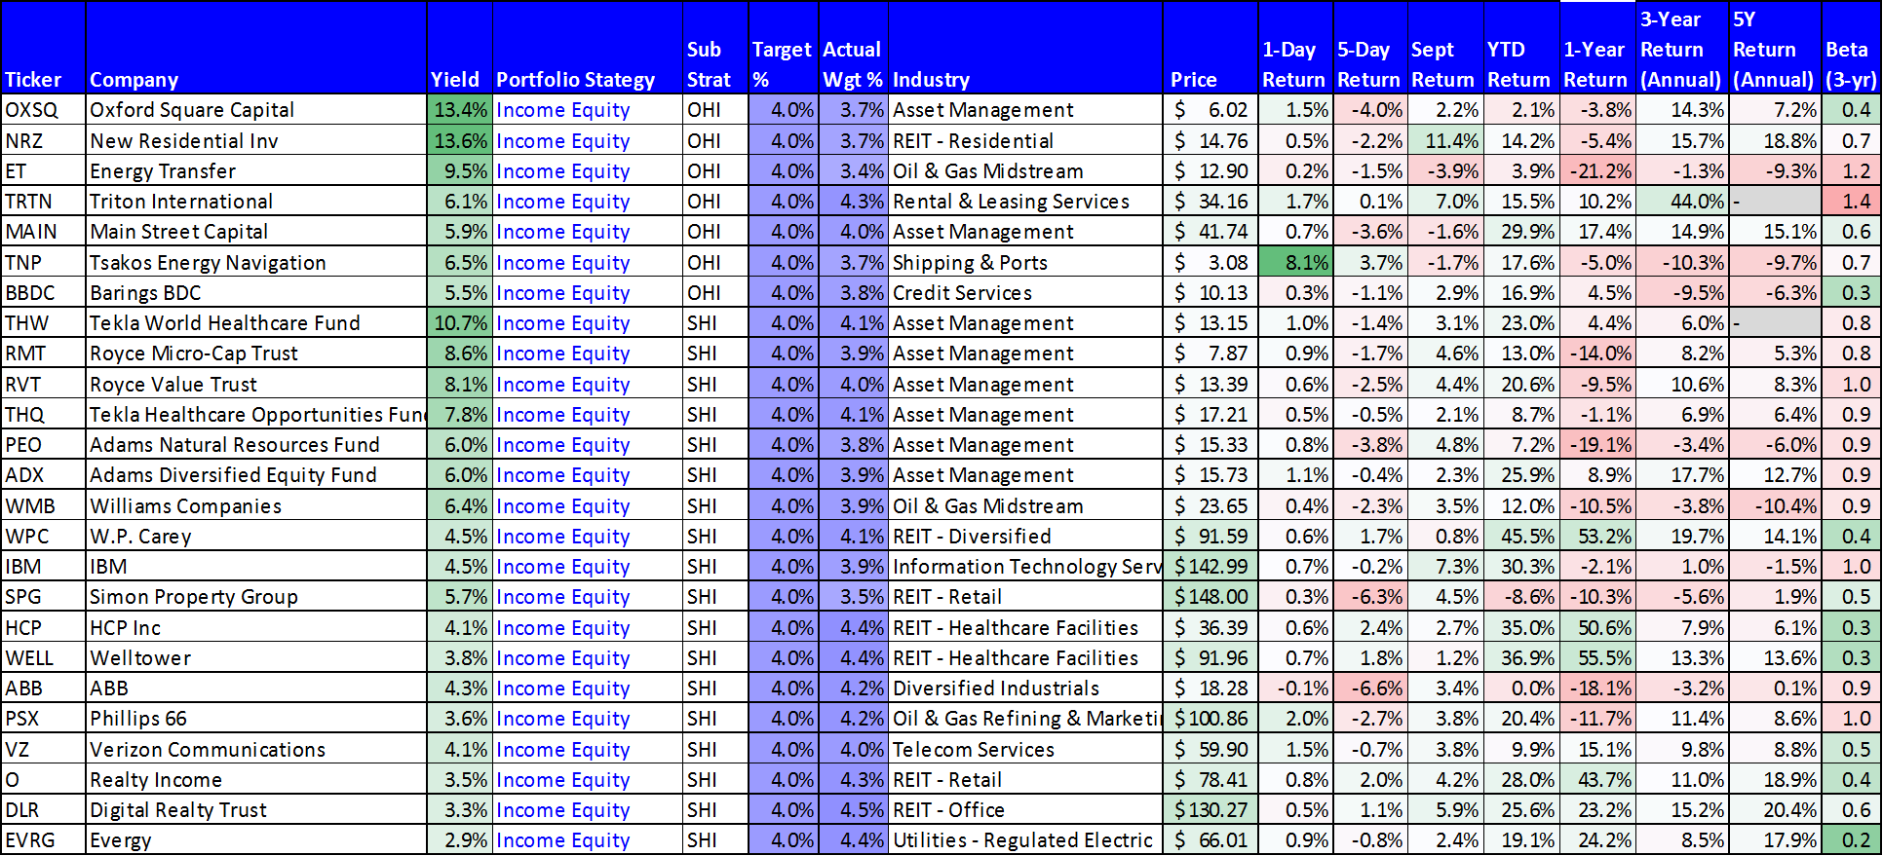Select the EVRG ticker cell

click(43, 840)
